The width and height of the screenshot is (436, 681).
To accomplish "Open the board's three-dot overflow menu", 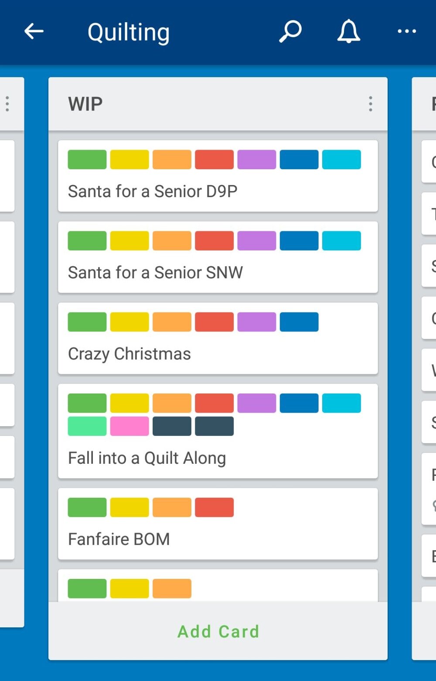I will pos(407,31).
